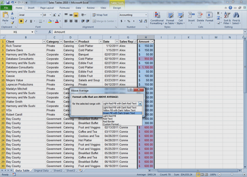247x177 pixels.
Task: Click the Decrease Indent icon
Action: point(83,21)
